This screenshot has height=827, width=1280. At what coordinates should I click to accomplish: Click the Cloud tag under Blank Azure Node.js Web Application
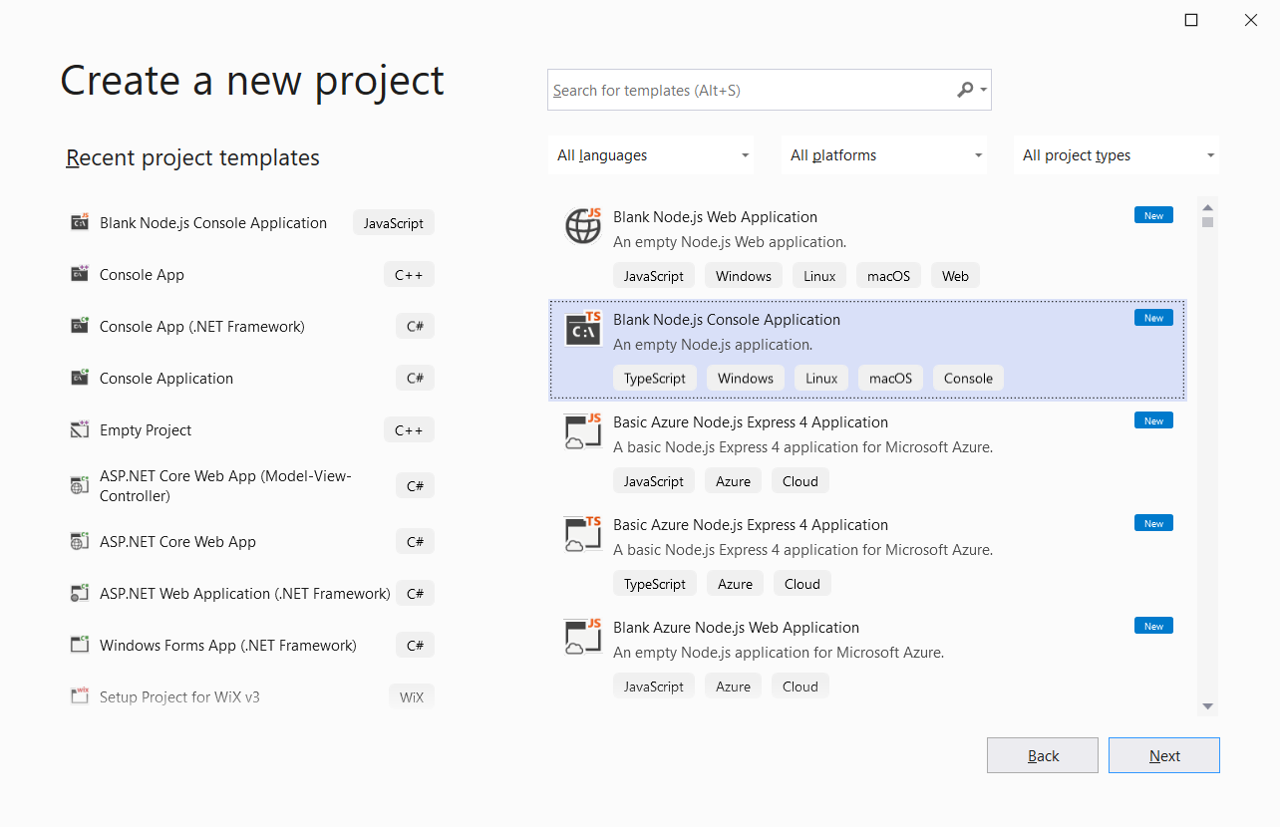pos(800,687)
